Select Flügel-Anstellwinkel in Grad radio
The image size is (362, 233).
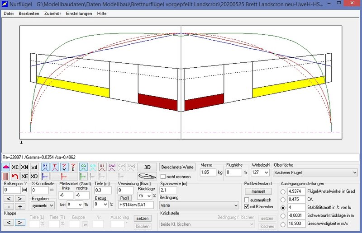click(x=283, y=192)
